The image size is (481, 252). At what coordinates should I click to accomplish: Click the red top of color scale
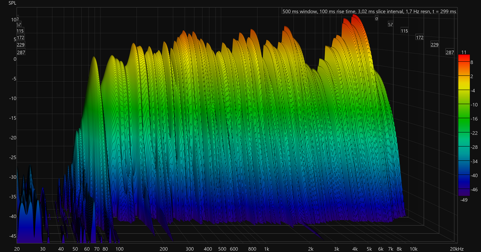click(464, 58)
